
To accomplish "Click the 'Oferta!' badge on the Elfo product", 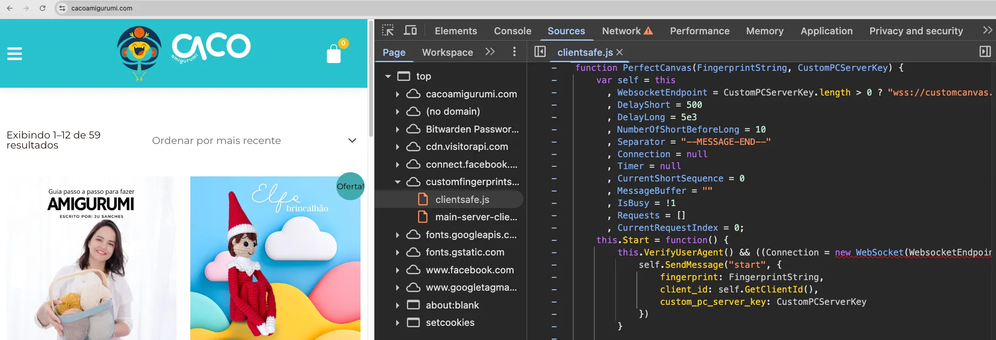I will coord(350,186).
